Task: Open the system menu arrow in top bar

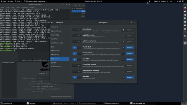Action: pyautogui.click(x=185, y=1)
